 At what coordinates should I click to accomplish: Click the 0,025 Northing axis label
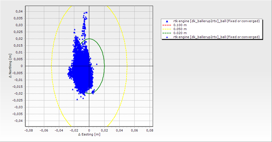point(18,32)
